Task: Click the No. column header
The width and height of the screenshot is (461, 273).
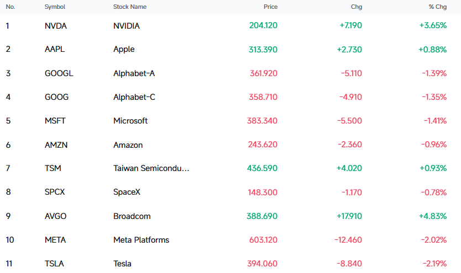Action: (11, 7)
